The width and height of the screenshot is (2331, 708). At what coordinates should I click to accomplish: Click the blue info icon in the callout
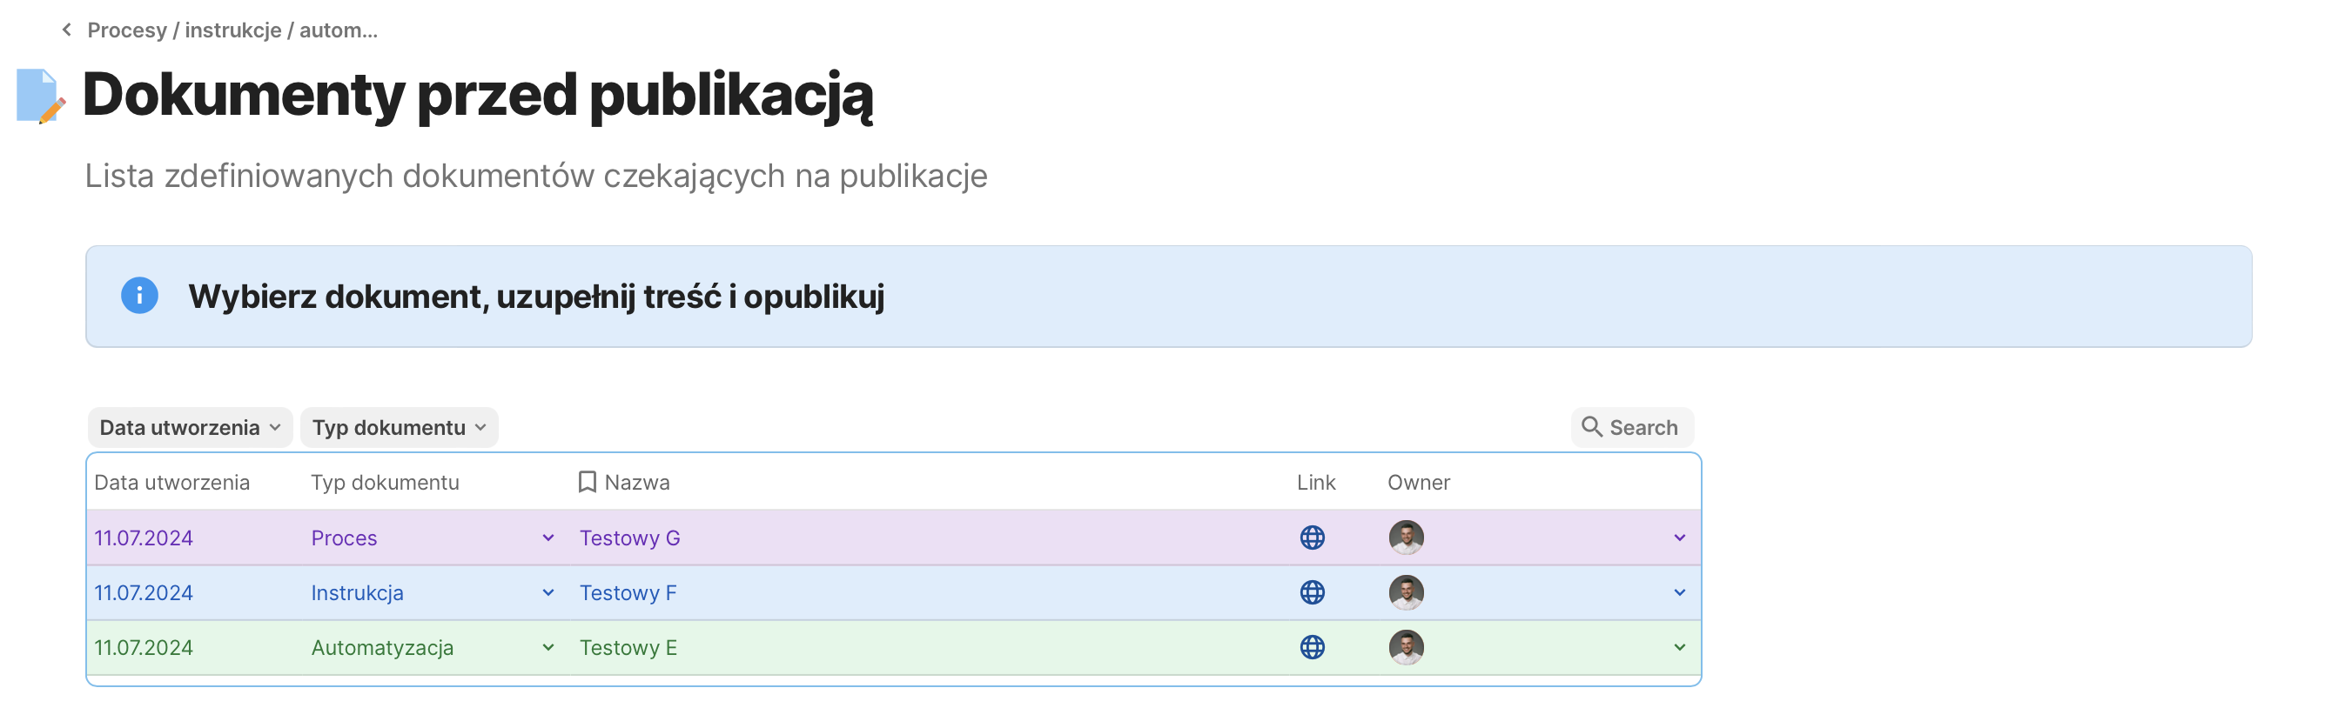[139, 296]
